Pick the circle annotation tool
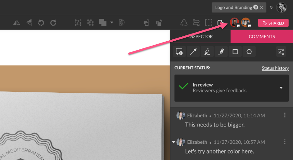Viewport: 293px width, 160px height. click(249, 52)
